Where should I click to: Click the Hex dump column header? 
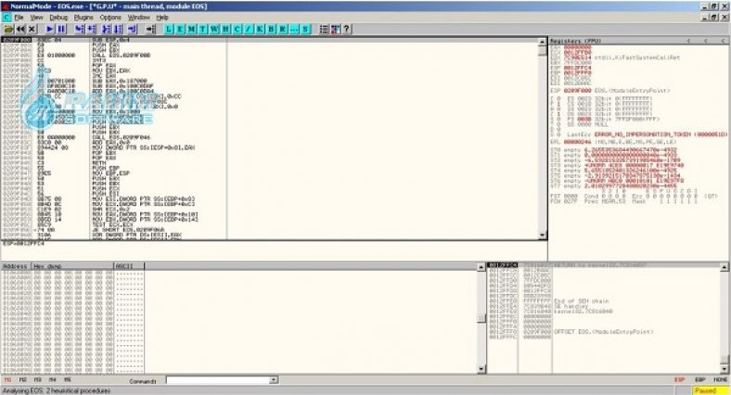[72, 266]
